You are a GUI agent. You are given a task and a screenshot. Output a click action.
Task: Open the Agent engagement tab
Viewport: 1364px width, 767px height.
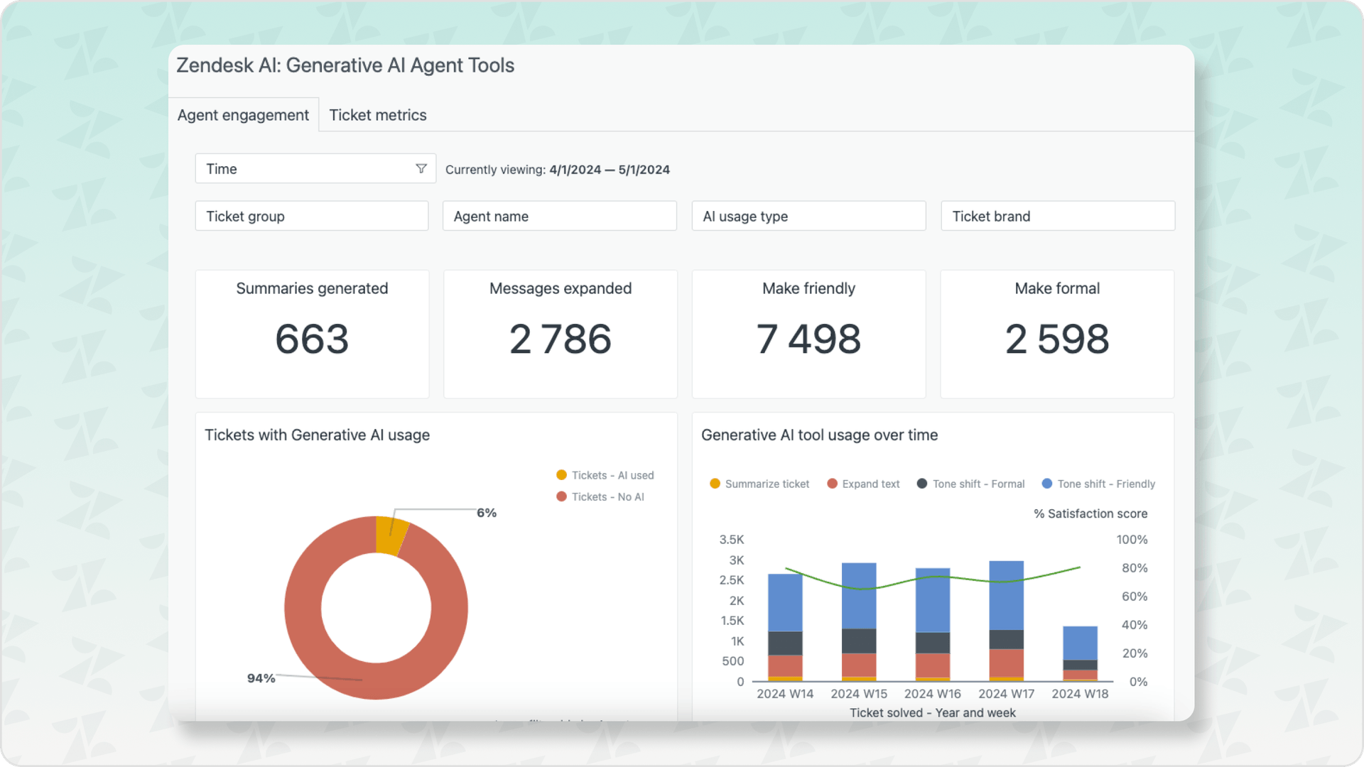click(243, 115)
